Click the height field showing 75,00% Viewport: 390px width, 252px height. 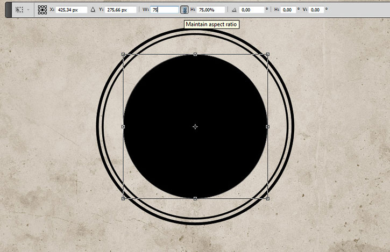tap(211, 10)
